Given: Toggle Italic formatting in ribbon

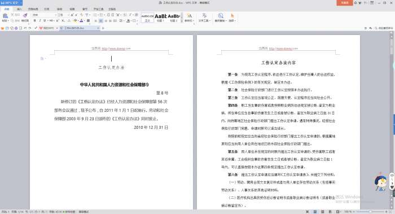Looking at the screenshot, I should click(x=40, y=21).
